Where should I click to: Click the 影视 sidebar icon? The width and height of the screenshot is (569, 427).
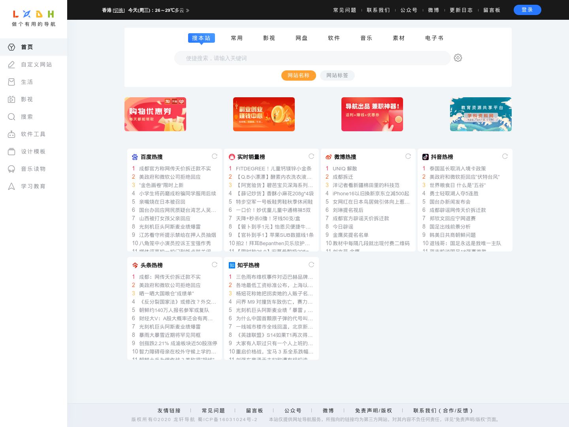coord(11,99)
